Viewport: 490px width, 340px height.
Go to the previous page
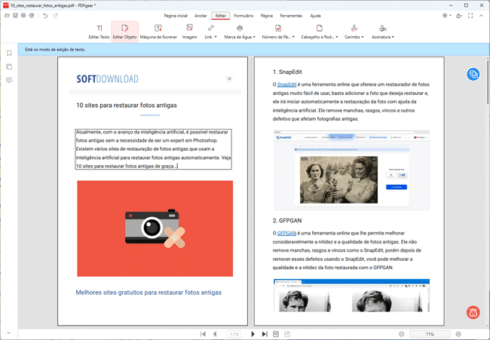click(215, 334)
